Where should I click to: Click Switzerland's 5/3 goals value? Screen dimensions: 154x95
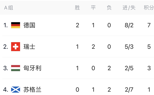click(x=129, y=47)
